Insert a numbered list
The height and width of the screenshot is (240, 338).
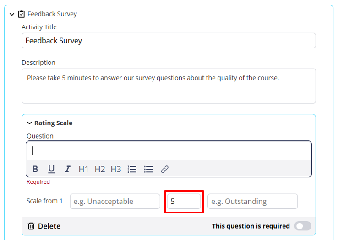click(132, 169)
